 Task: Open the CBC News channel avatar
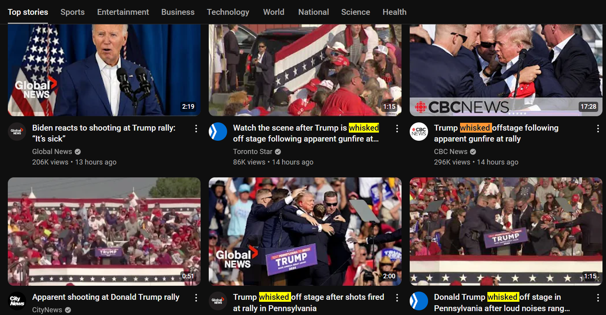[419, 131]
